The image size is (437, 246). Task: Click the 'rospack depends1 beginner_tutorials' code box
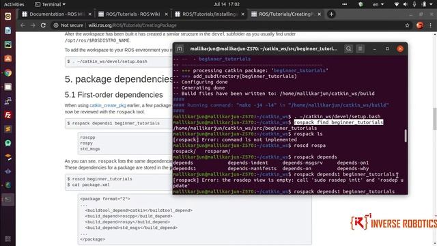pyautogui.click(x=119, y=123)
